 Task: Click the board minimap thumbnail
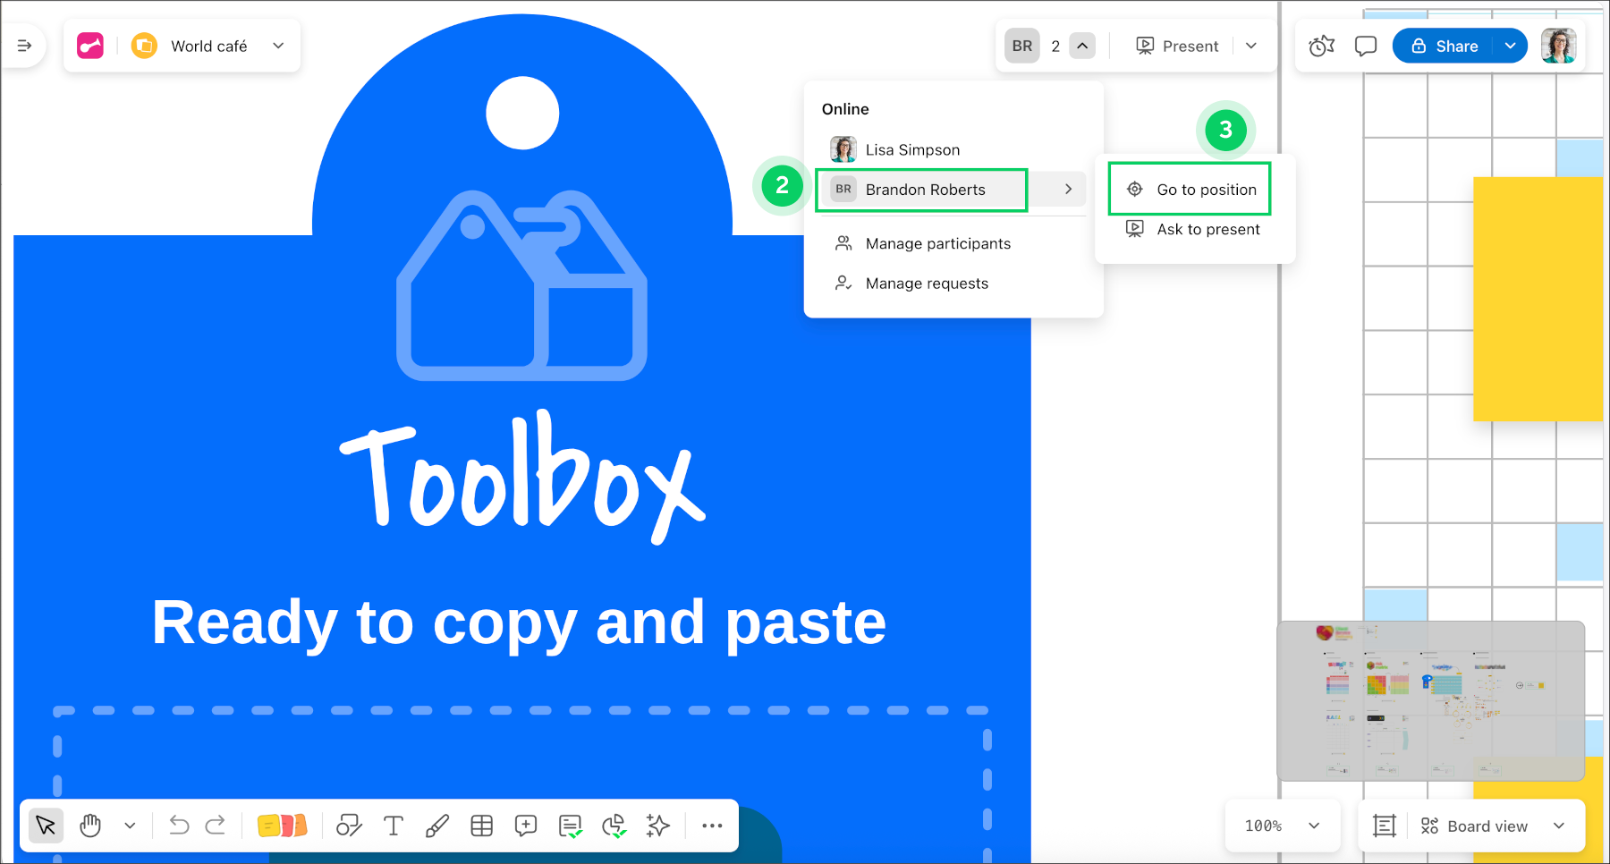1430,700
